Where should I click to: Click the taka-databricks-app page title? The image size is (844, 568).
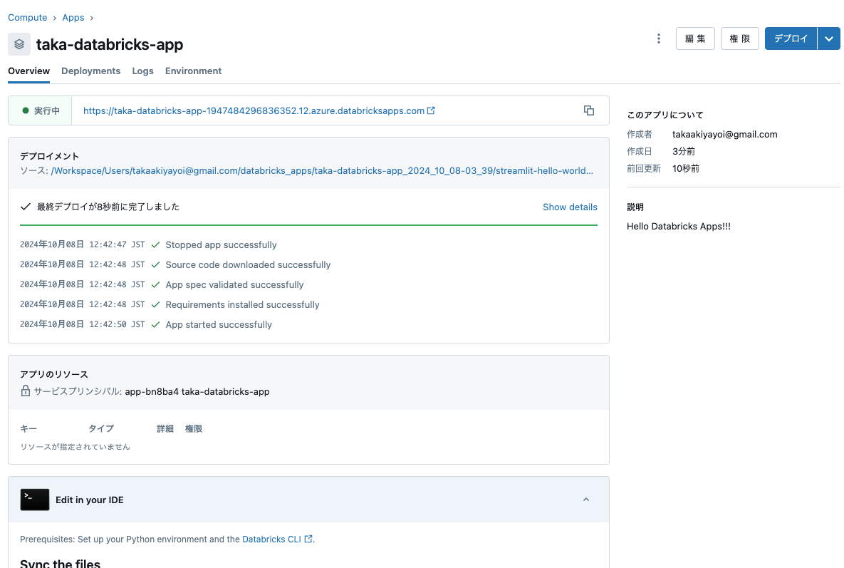coord(110,44)
